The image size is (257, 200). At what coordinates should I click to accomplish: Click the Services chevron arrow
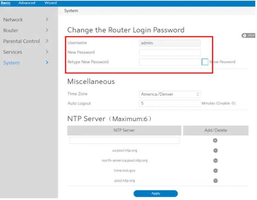point(47,51)
